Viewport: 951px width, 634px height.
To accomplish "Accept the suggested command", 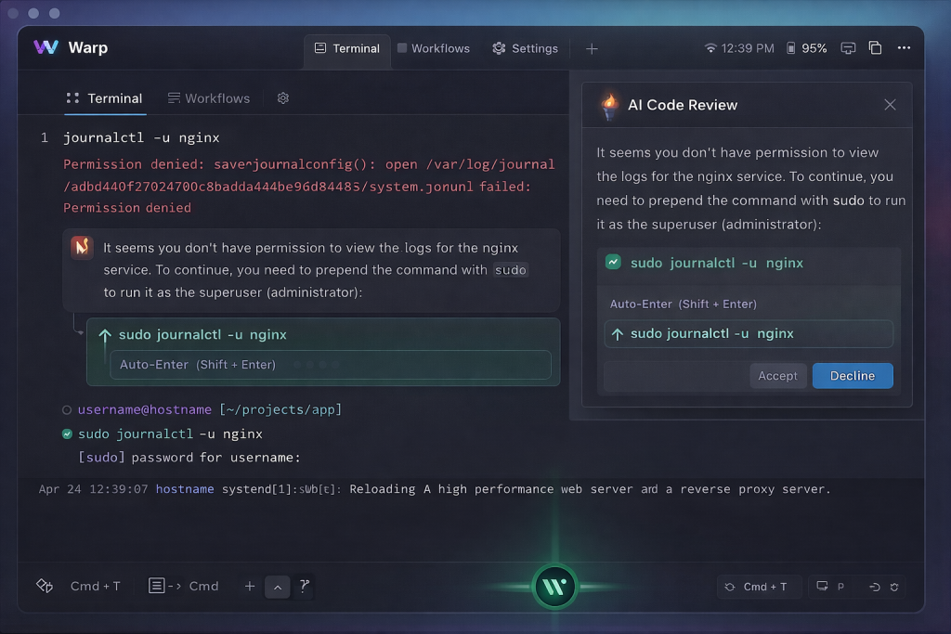I will [x=777, y=376].
